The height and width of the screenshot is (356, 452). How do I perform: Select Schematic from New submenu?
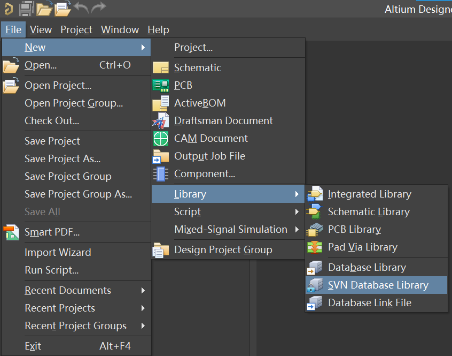pyautogui.click(x=228, y=68)
